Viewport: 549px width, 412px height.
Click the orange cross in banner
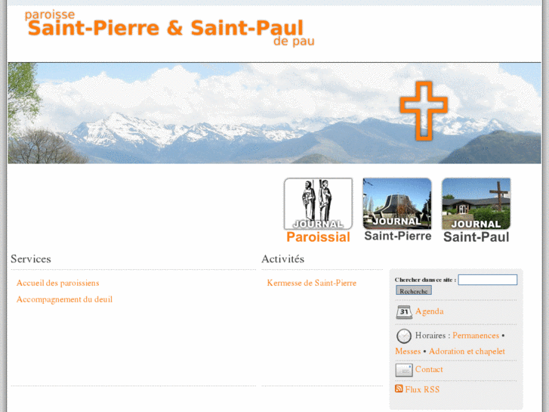click(x=424, y=111)
